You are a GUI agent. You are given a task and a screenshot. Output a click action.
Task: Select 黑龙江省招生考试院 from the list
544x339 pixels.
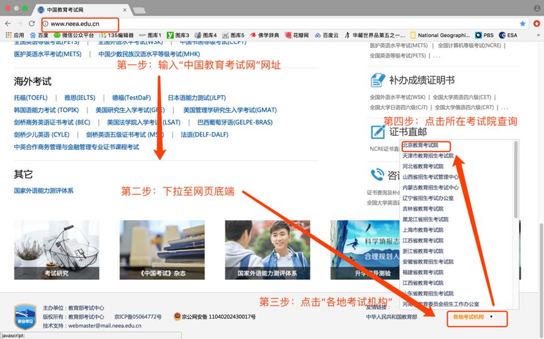pyautogui.click(x=426, y=220)
